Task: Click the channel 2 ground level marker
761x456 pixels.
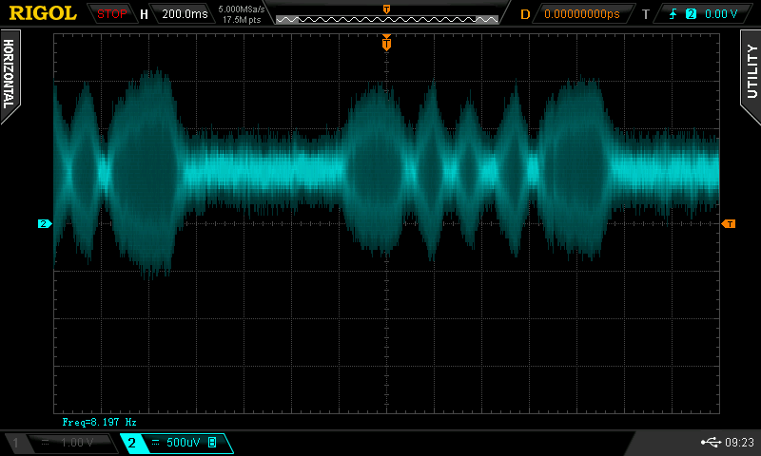Action: pos(45,223)
